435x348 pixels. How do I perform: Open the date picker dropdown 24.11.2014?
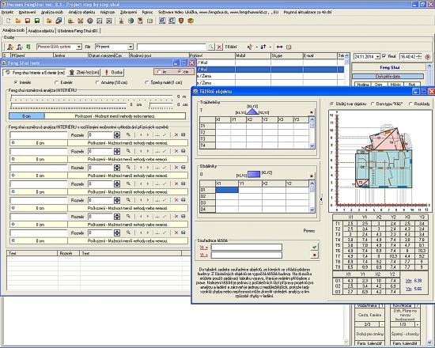coord(377,57)
